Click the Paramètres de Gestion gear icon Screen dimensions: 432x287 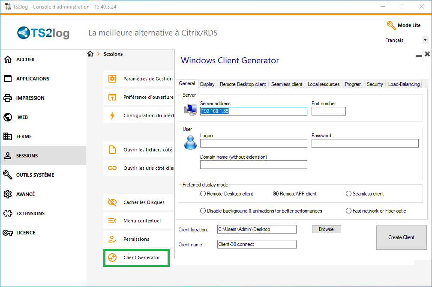112,79
